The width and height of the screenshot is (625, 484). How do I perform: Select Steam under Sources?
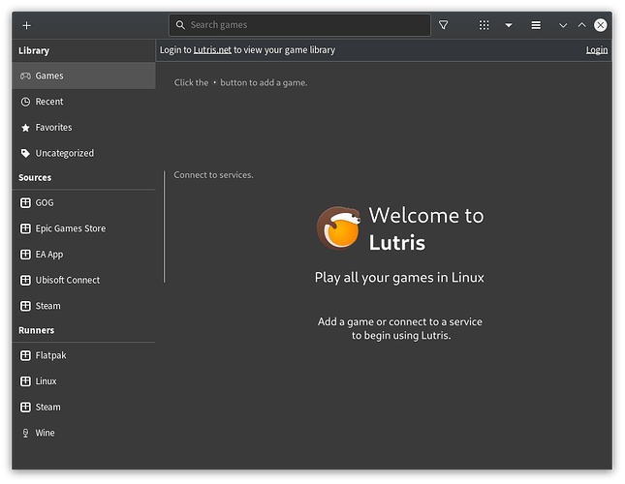click(x=83, y=306)
